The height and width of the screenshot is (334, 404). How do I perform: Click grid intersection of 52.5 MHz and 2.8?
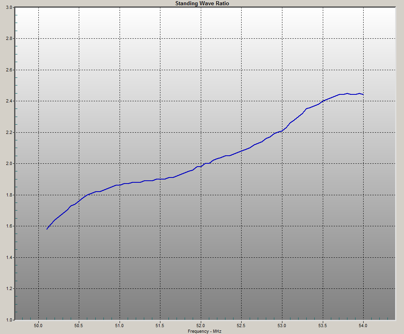[x=242, y=38]
